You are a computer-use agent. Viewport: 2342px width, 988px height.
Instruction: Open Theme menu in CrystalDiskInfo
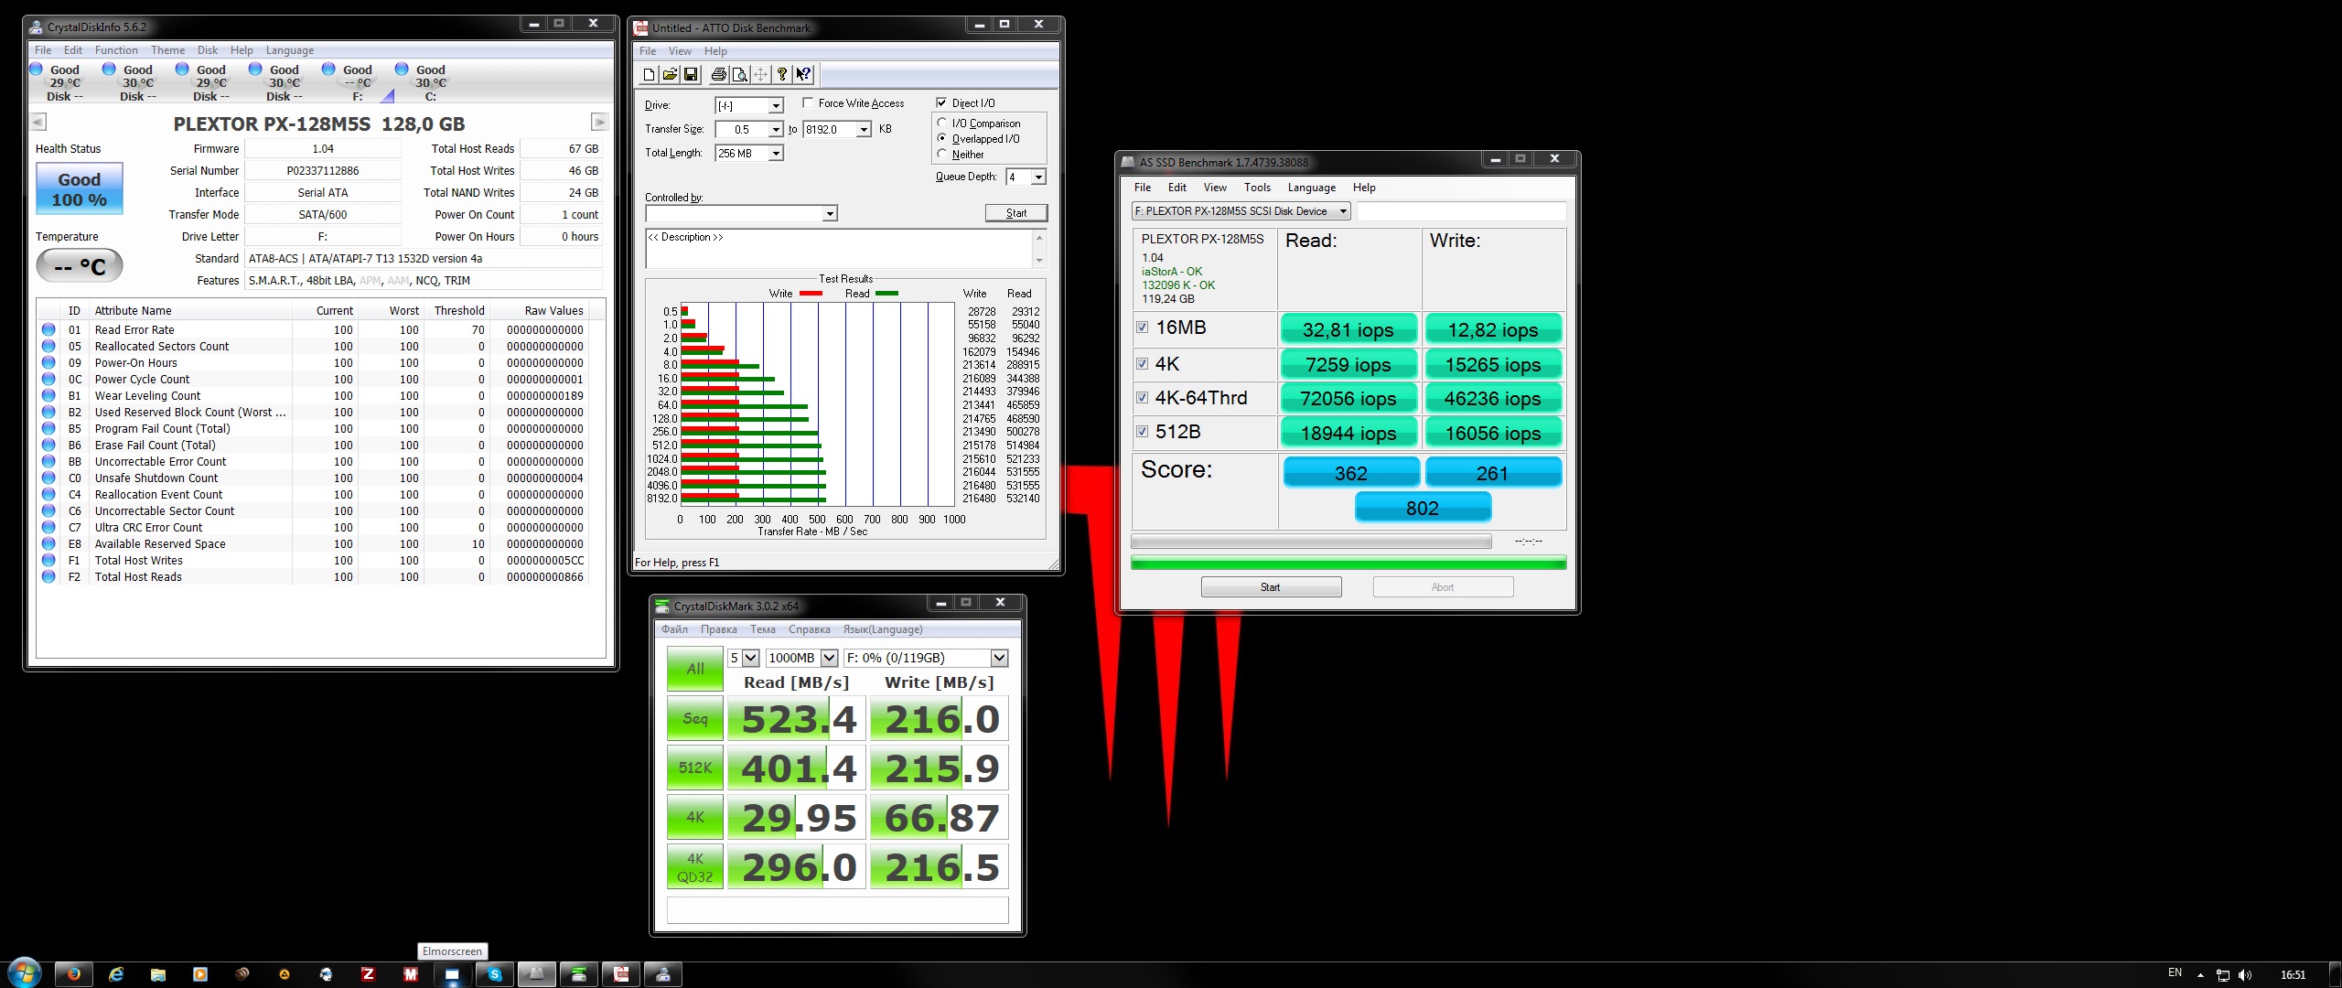click(x=167, y=50)
